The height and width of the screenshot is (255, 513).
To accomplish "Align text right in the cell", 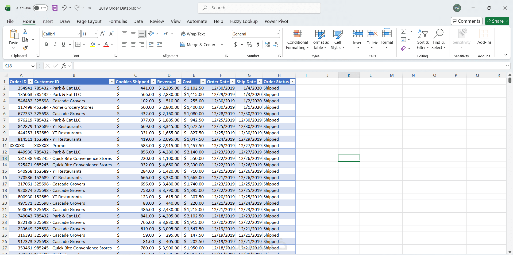I will 142,44.
